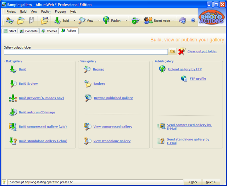The image size is (227, 186).
Task: Click Build standalone gallery (.chm) link
Action: [43, 141]
